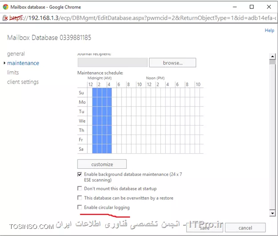Open the Help link

pyautogui.click(x=269, y=30)
